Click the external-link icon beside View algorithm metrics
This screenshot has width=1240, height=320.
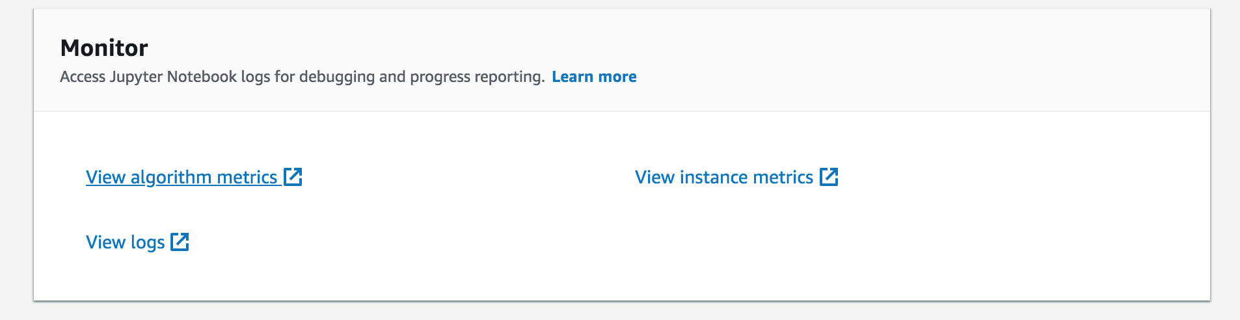(293, 176)
